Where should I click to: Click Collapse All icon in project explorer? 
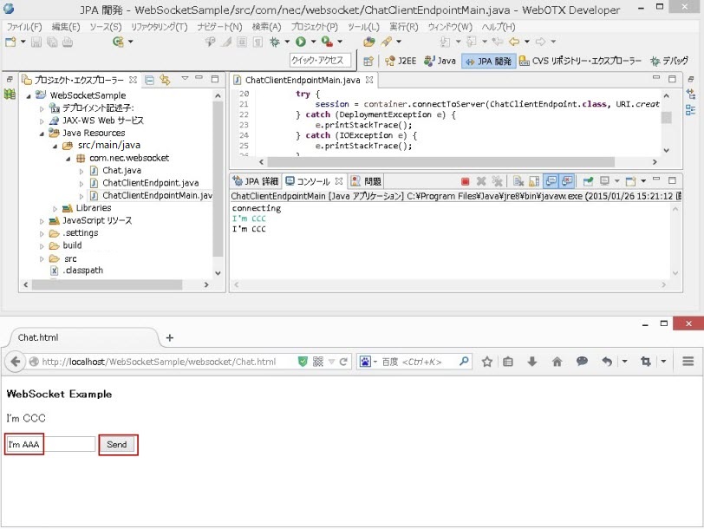(x=149, y=80)
